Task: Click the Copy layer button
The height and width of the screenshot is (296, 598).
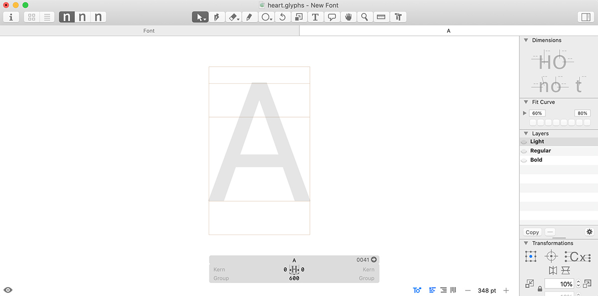Action: pos(532,232)
